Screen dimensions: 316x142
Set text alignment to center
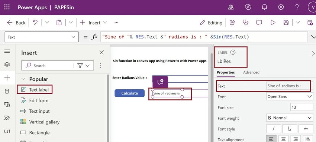283,139
